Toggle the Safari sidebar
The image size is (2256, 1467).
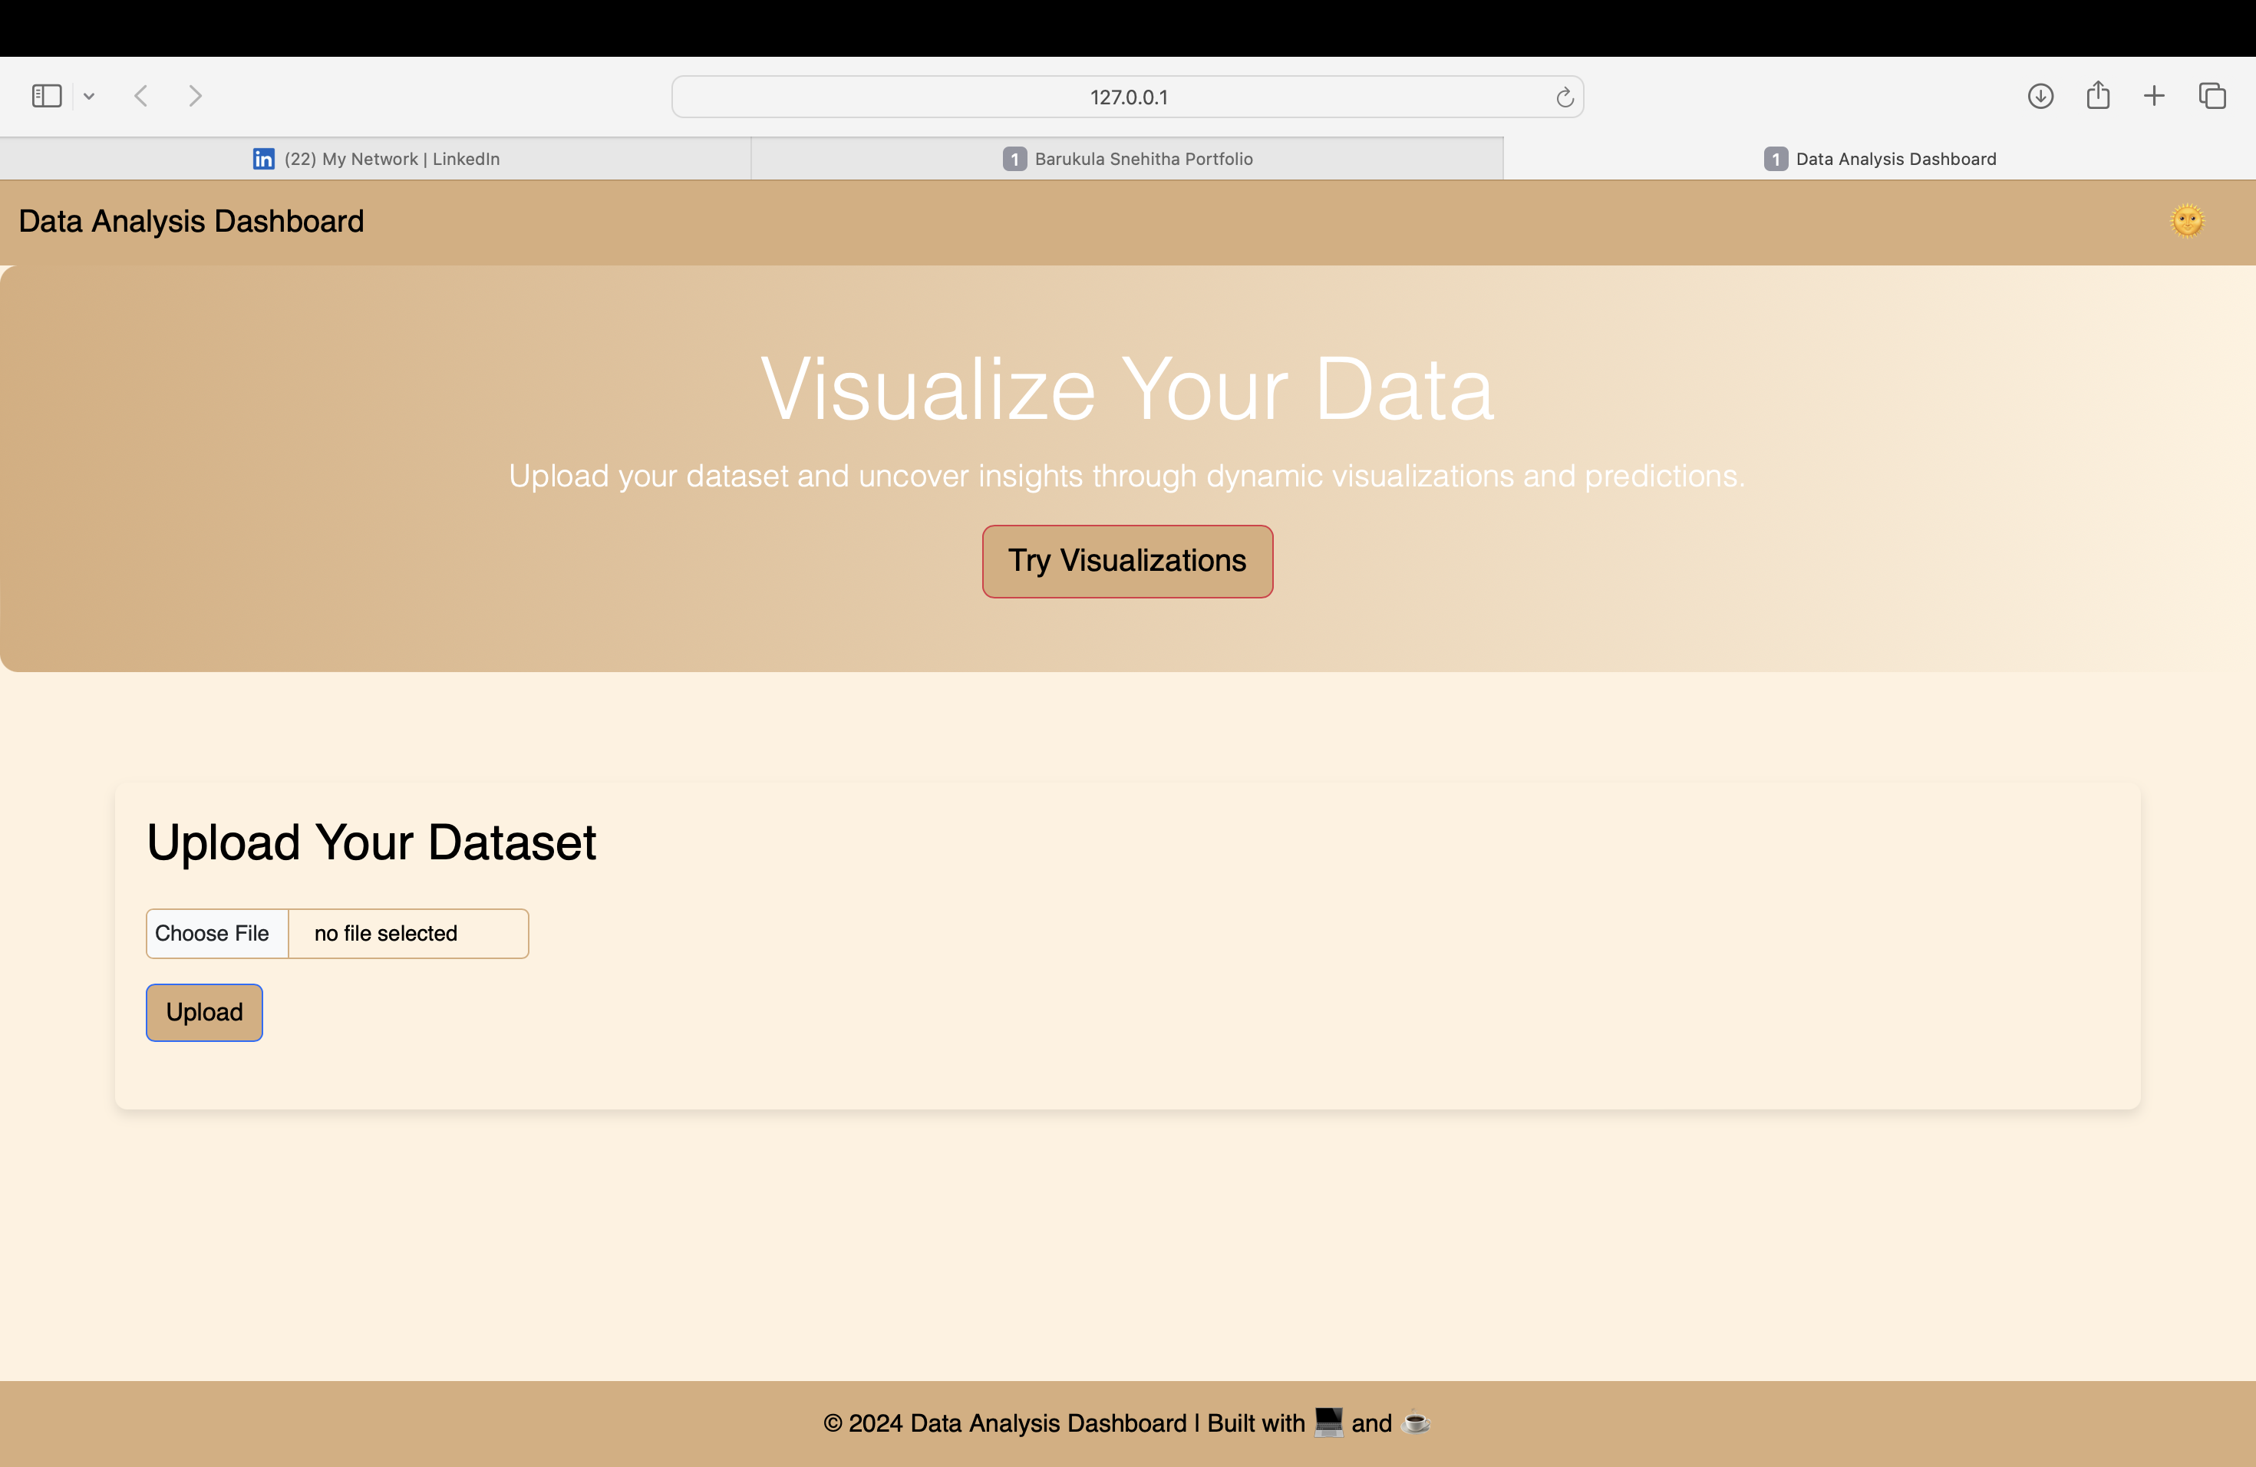(x=47, y=96)
